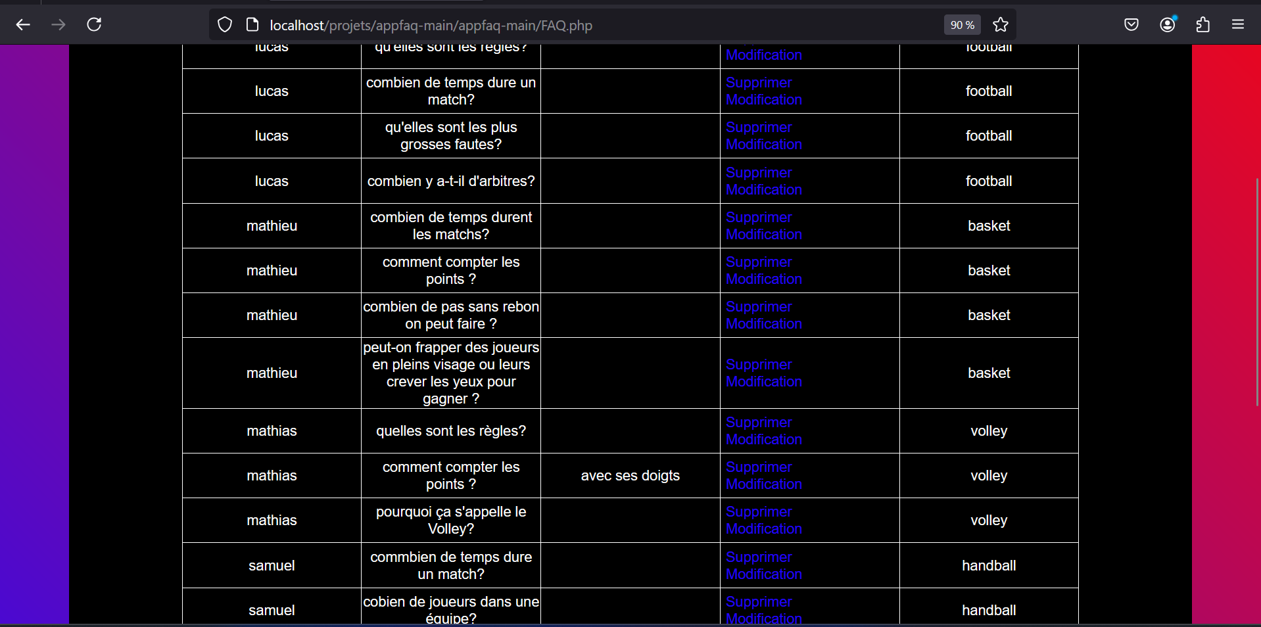
Task: Open the Pocket save icon
Action: click(x=1131, y=25)
